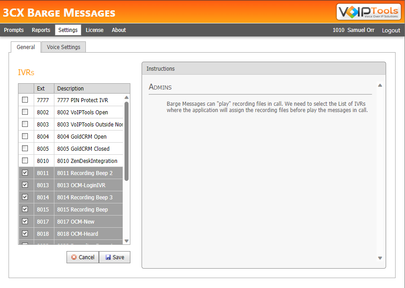This screenshot has width=405, height=288.
Task: Uncheck the 8017 OCM-New checkbox
Action: point(25,221)
